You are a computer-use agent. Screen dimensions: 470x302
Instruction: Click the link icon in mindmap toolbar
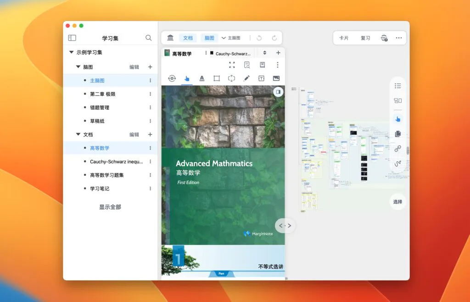tap(398, 148)
